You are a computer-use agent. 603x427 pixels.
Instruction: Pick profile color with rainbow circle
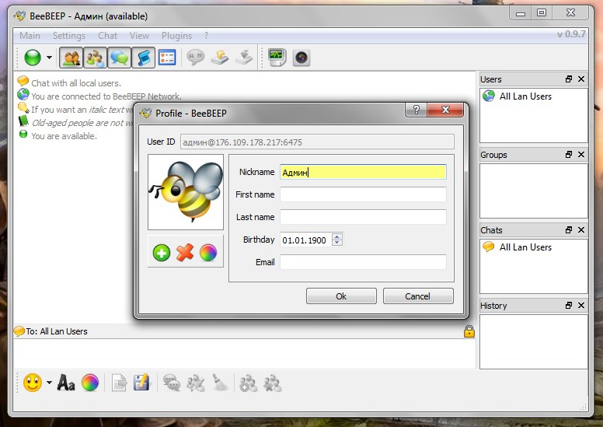coord(208,253)
